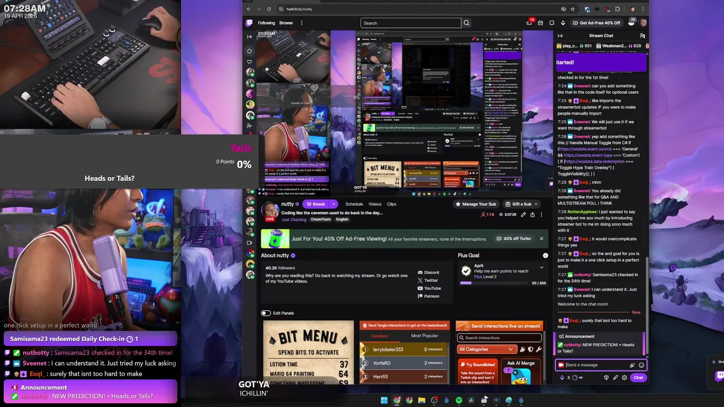Expand the left followed channels sidebar
Image resolution: width=724 pixels, height=407 pixels.
(249, 37)
